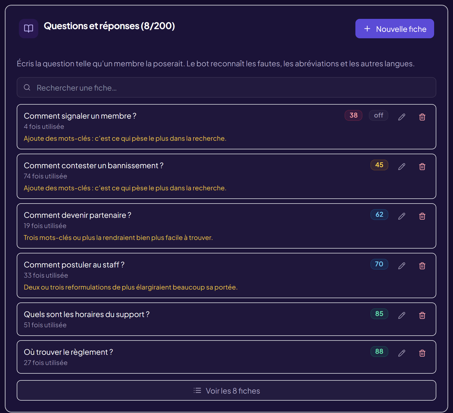Click the Nouvelle fiche button

coord(394,29)
